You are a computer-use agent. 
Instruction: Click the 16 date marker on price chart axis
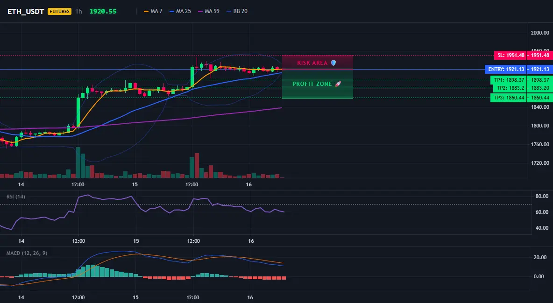point(248,184)
